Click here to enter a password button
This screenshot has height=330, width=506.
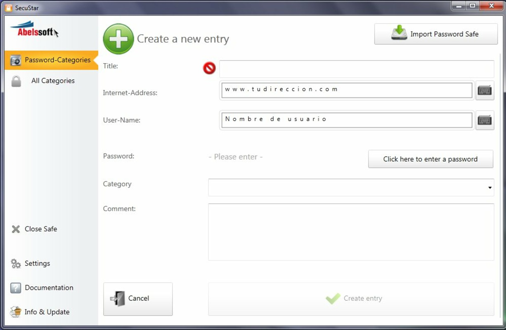pos(430,159)
